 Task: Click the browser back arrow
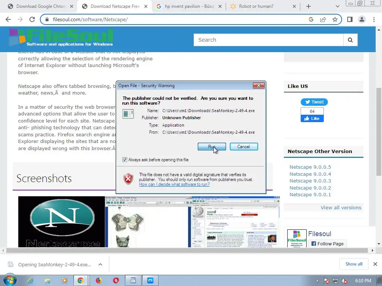click(8, 19)
